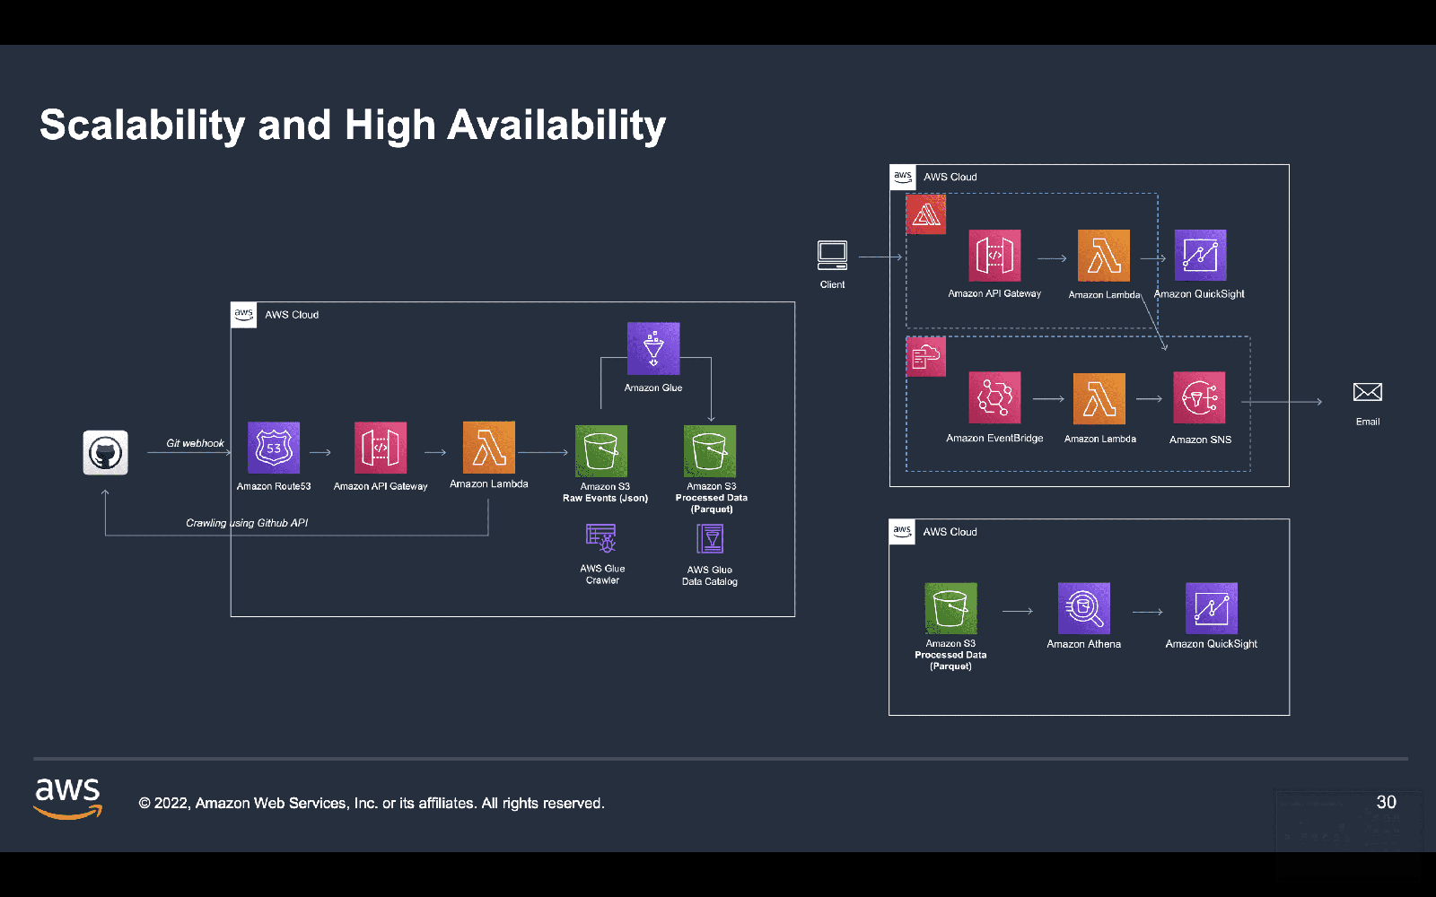The image size is (1436, 897).
Task: Click the S3 bucket icon left of Athena
Action: point(950,608)
